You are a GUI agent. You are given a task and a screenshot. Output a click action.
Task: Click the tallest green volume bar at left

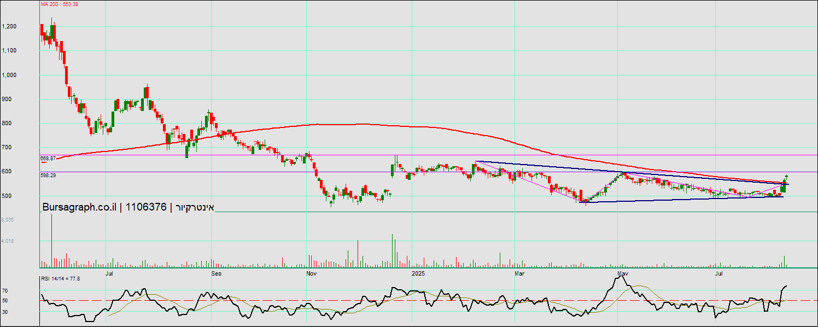click(x=52, y=240)
